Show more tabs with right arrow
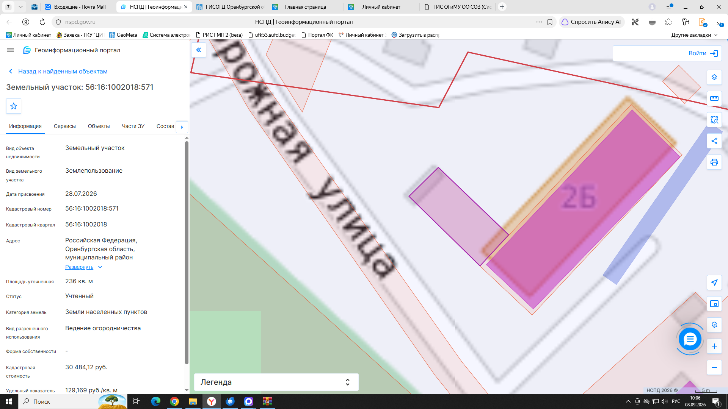The image size is (728, 409). [x=182, y=127]
